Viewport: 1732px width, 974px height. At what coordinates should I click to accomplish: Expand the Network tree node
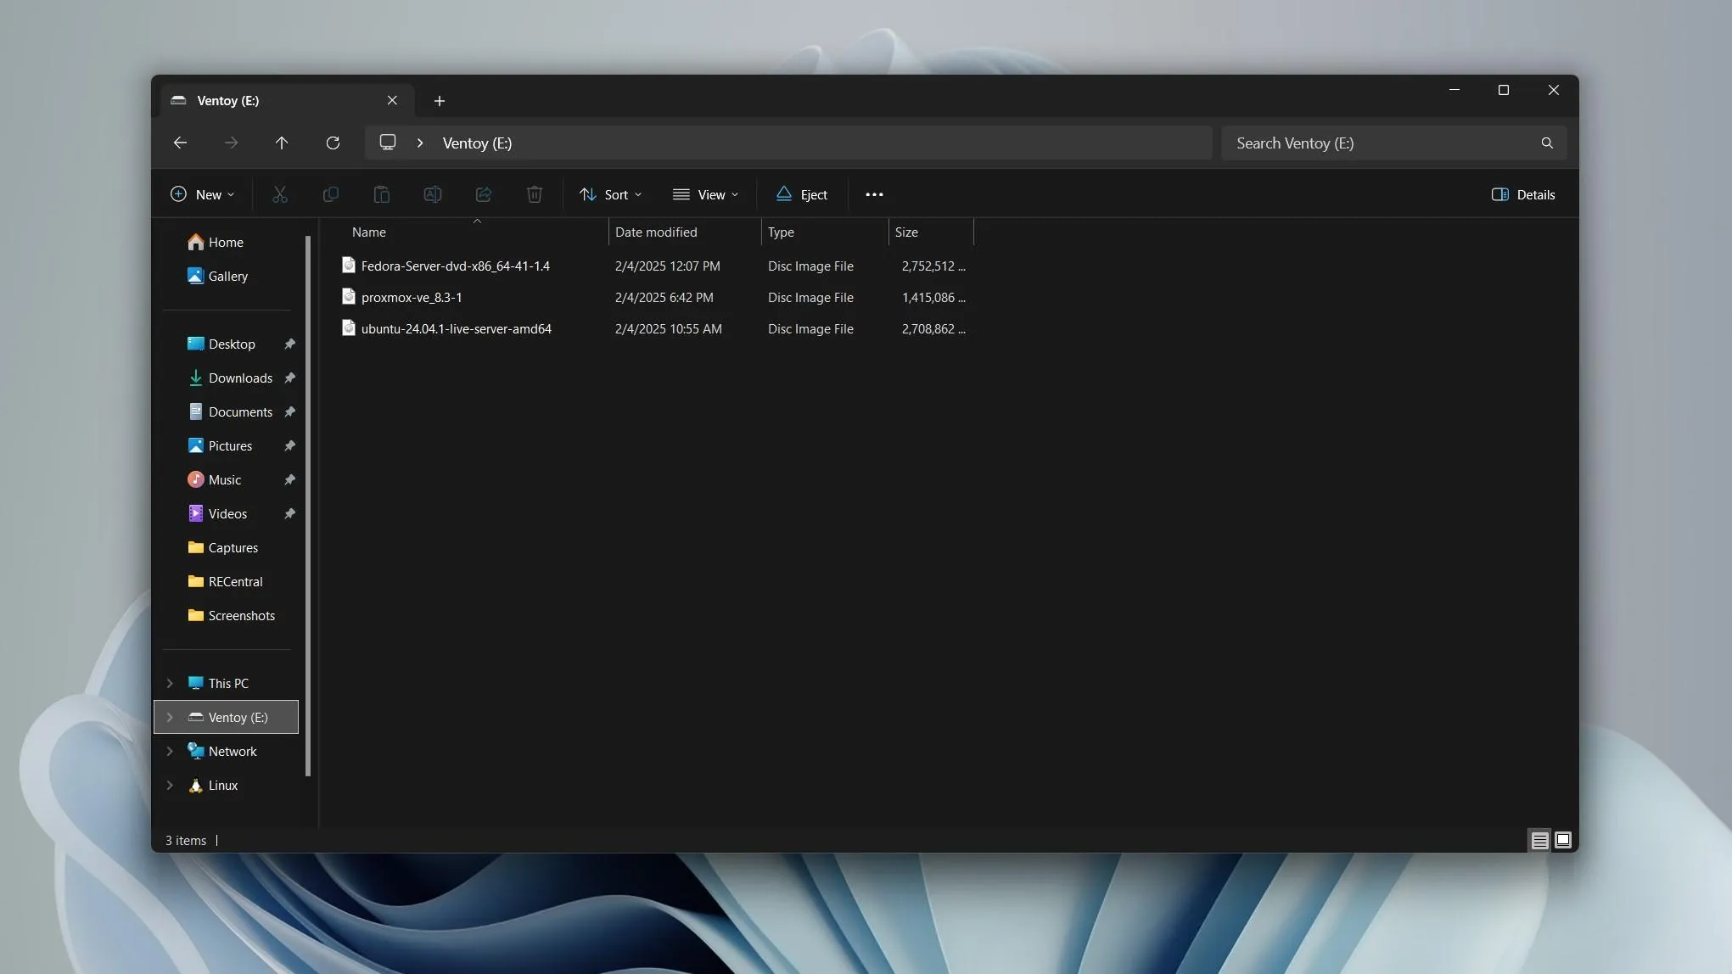point(170,751)
